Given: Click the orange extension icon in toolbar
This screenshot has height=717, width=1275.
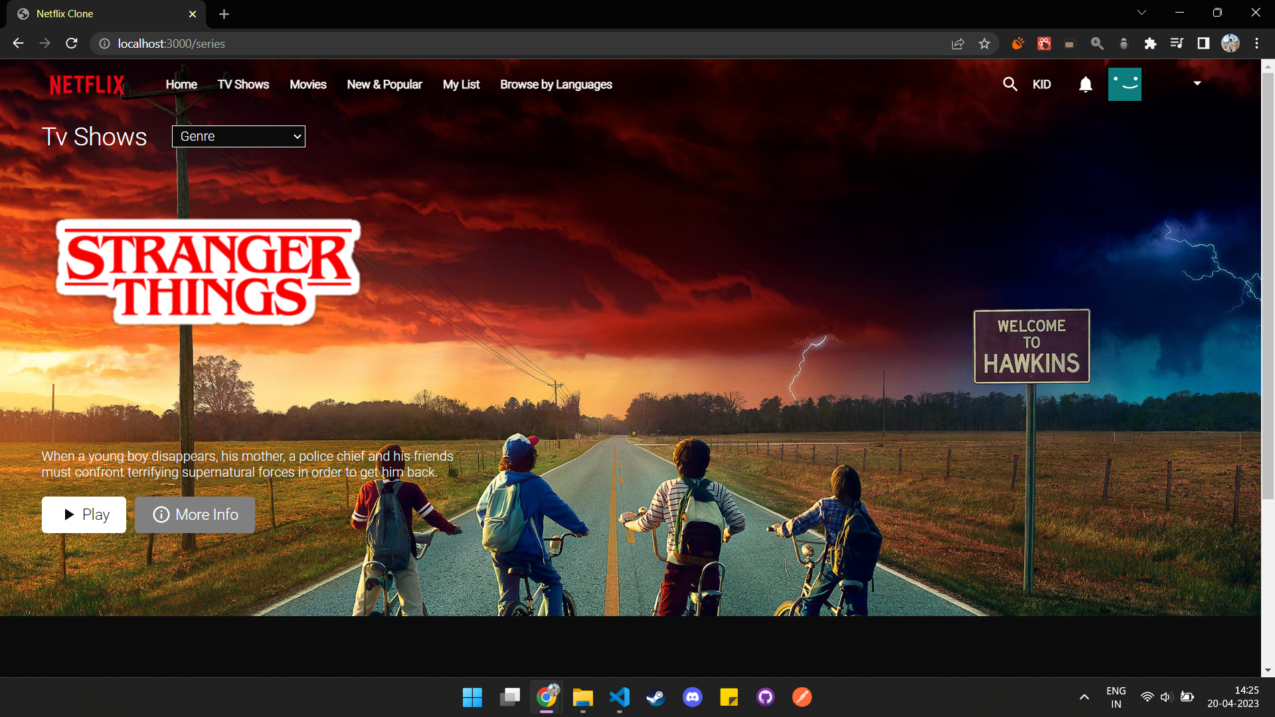Looking at the screenshot, I should coord(1017,43).
